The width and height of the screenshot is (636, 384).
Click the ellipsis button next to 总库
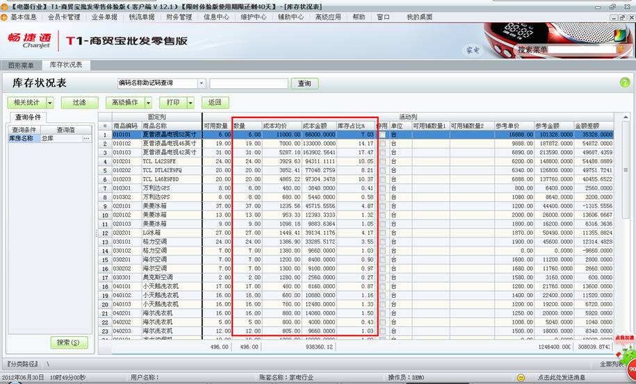87,139
